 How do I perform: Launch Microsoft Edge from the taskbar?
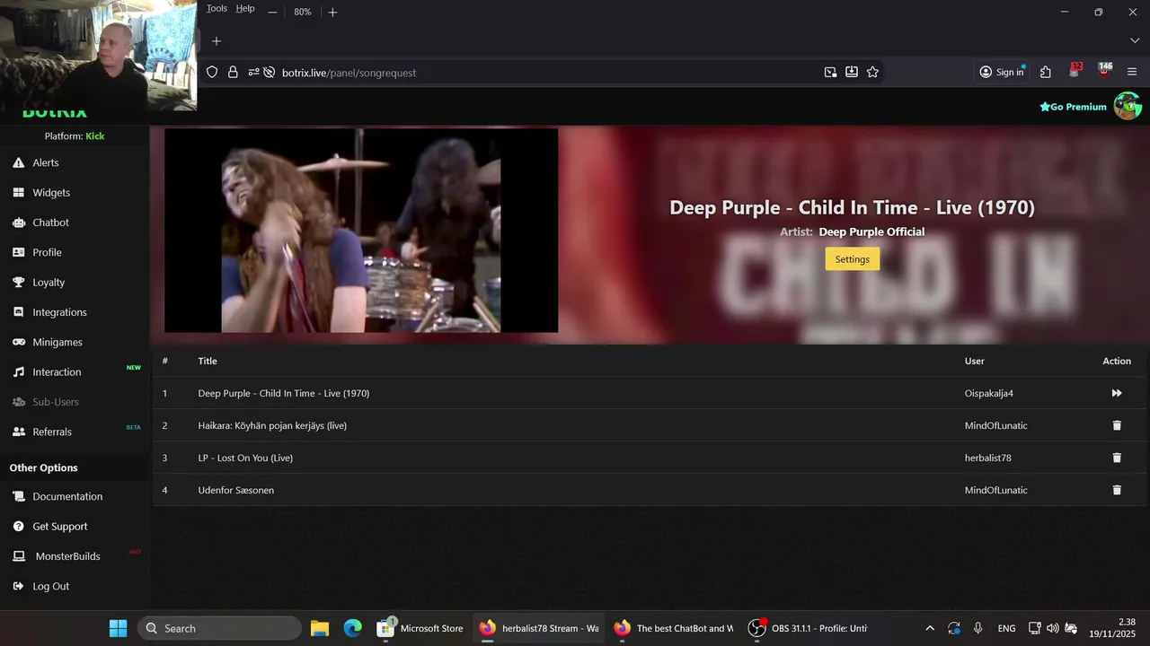pos(353,628)
